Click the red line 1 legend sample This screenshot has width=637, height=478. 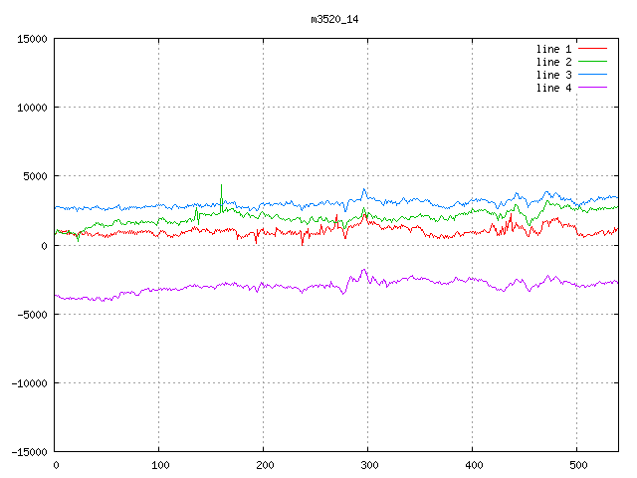click(593, 49)
